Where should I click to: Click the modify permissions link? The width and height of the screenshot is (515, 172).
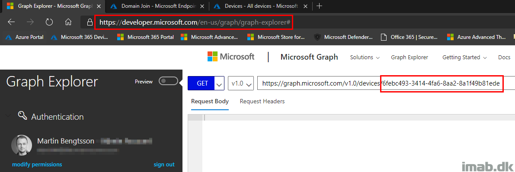(x=37, y=165)
